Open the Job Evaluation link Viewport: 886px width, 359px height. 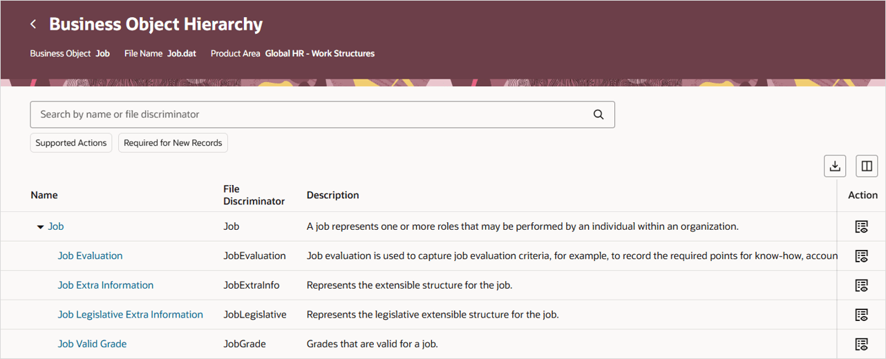point(90,255)
